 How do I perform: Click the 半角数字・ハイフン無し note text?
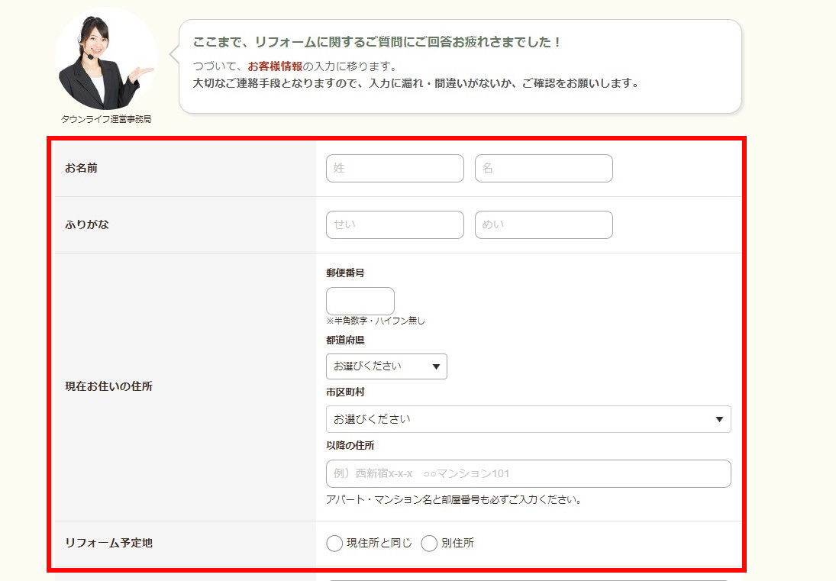[376, 321]
